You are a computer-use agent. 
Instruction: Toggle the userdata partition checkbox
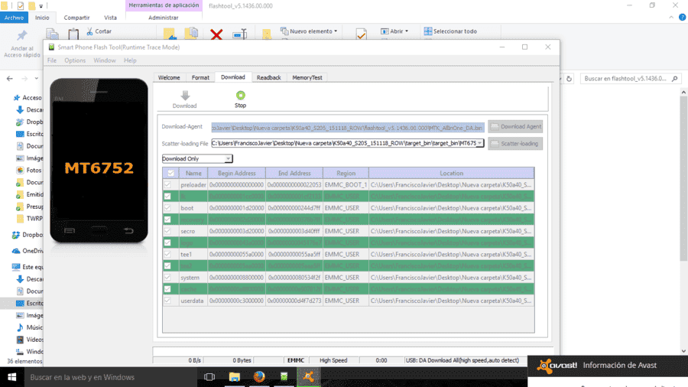pos(167,301)
